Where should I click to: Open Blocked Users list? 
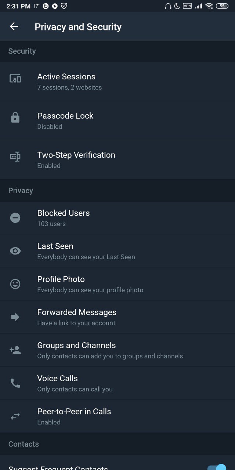[x=117, y=218]
